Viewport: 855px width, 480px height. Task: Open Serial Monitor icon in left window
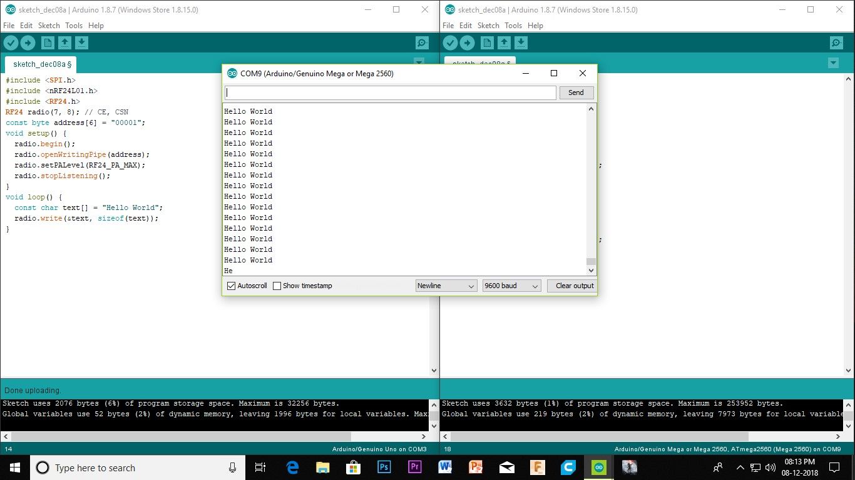(422, 43)
